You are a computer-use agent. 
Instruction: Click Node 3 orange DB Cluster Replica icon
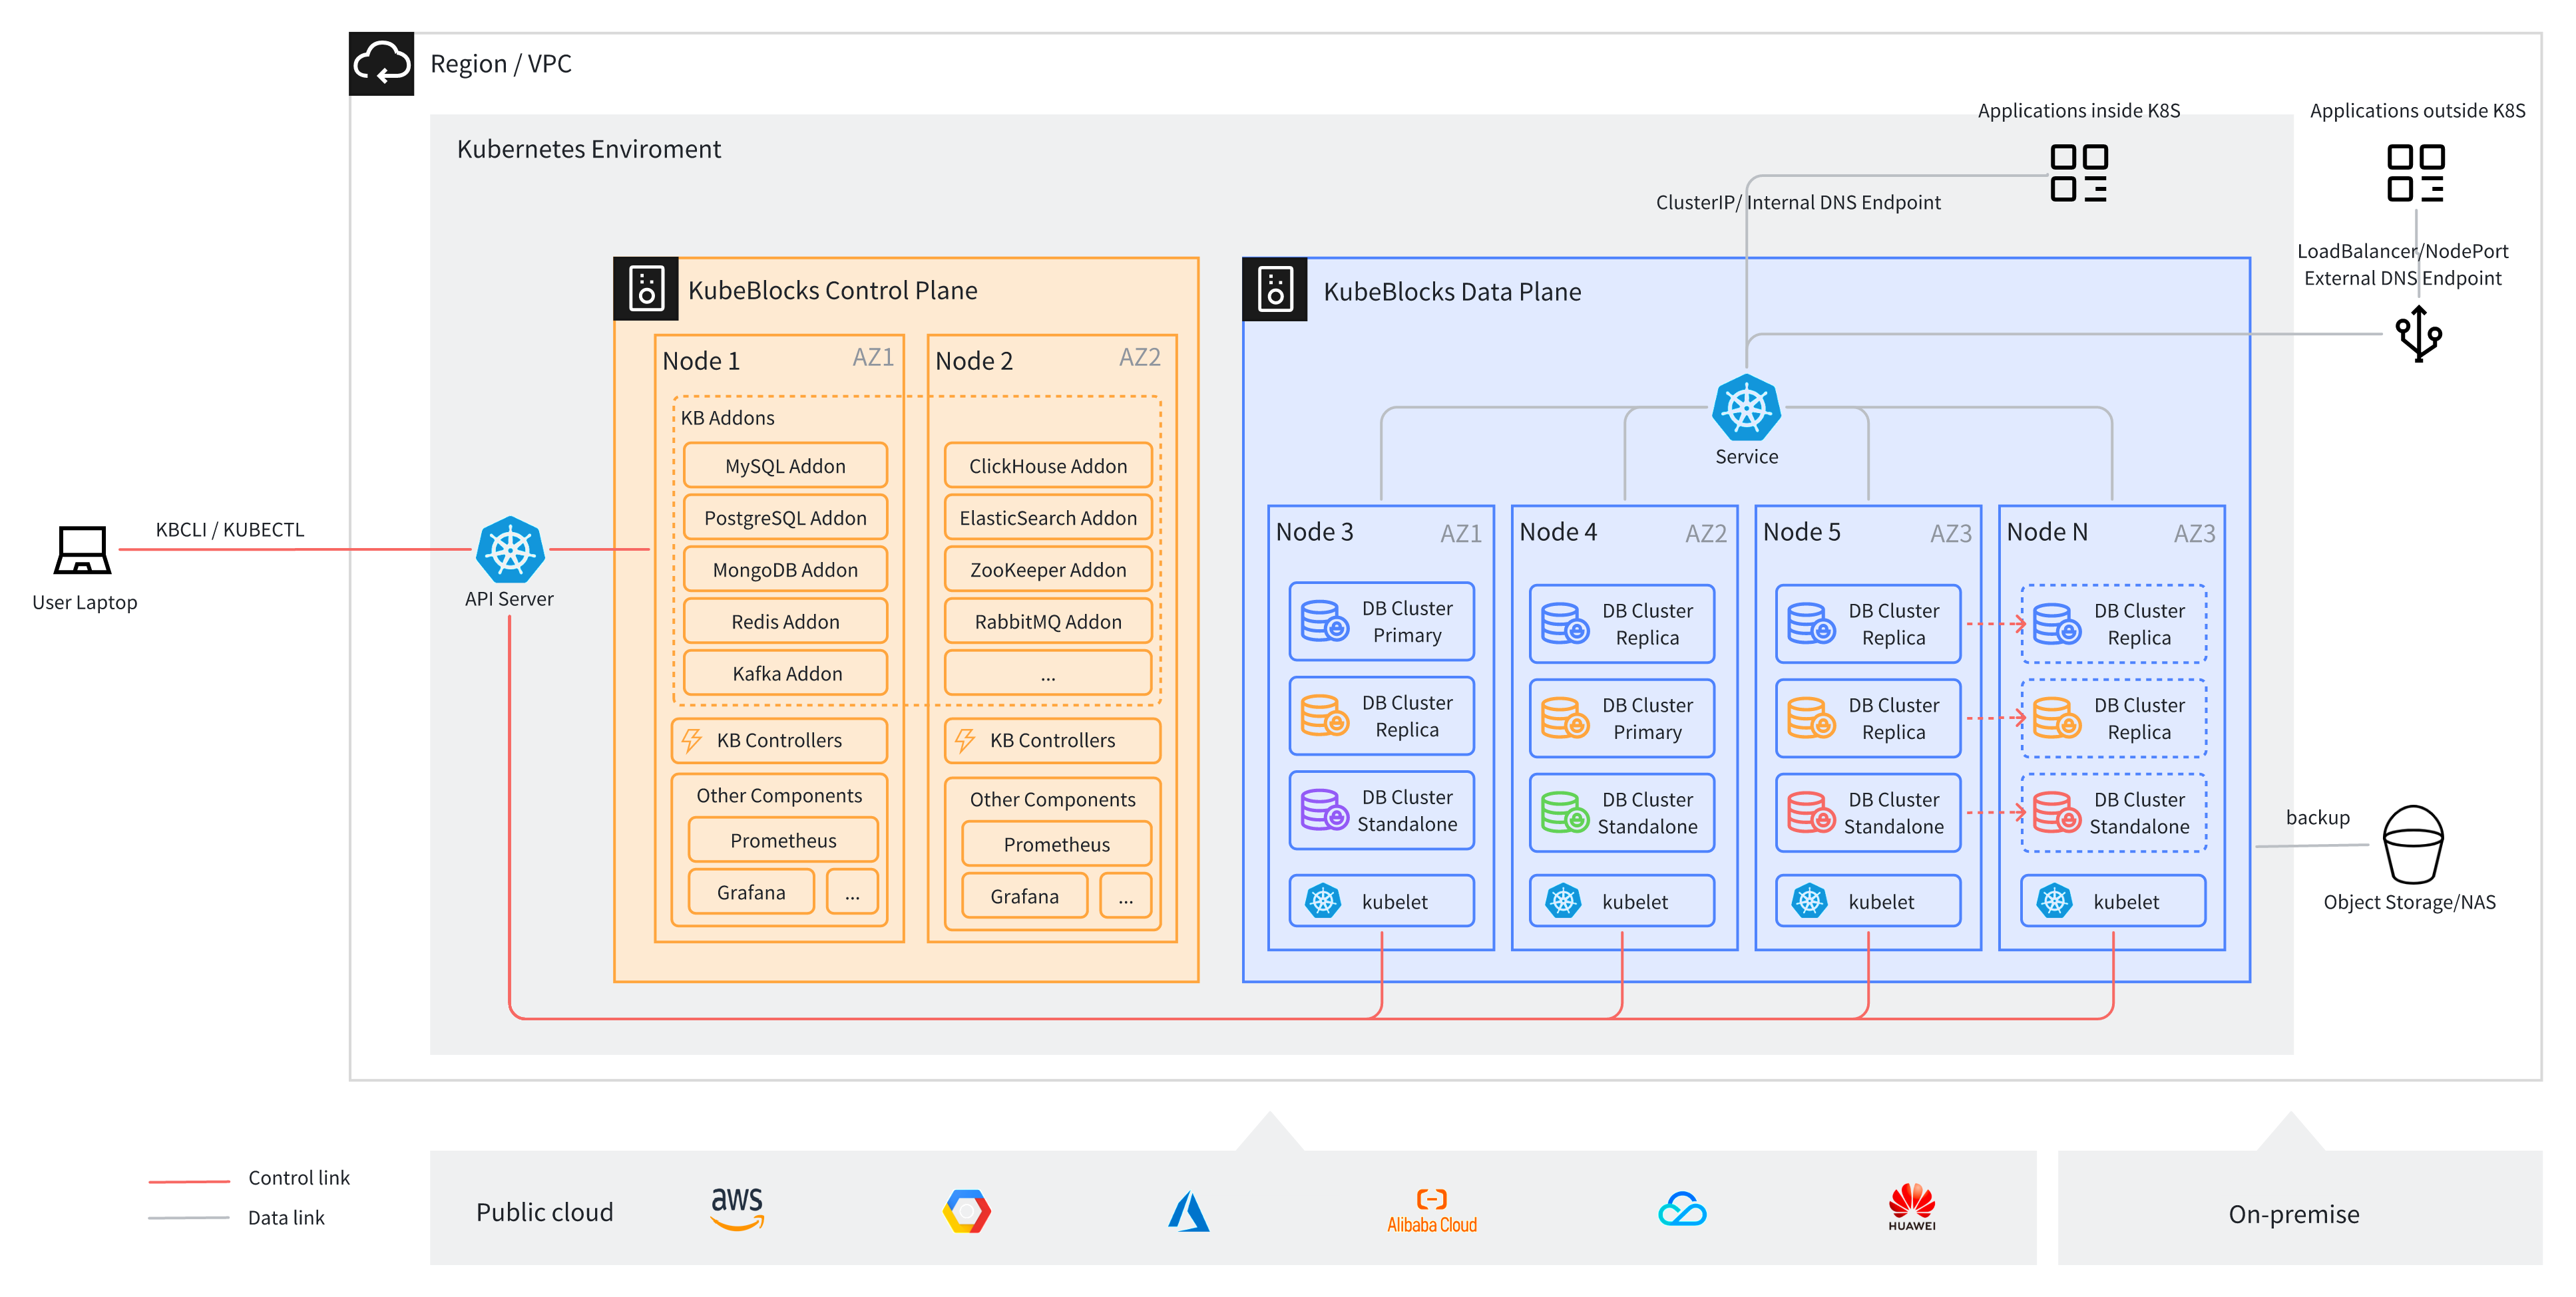[1325, 716]
